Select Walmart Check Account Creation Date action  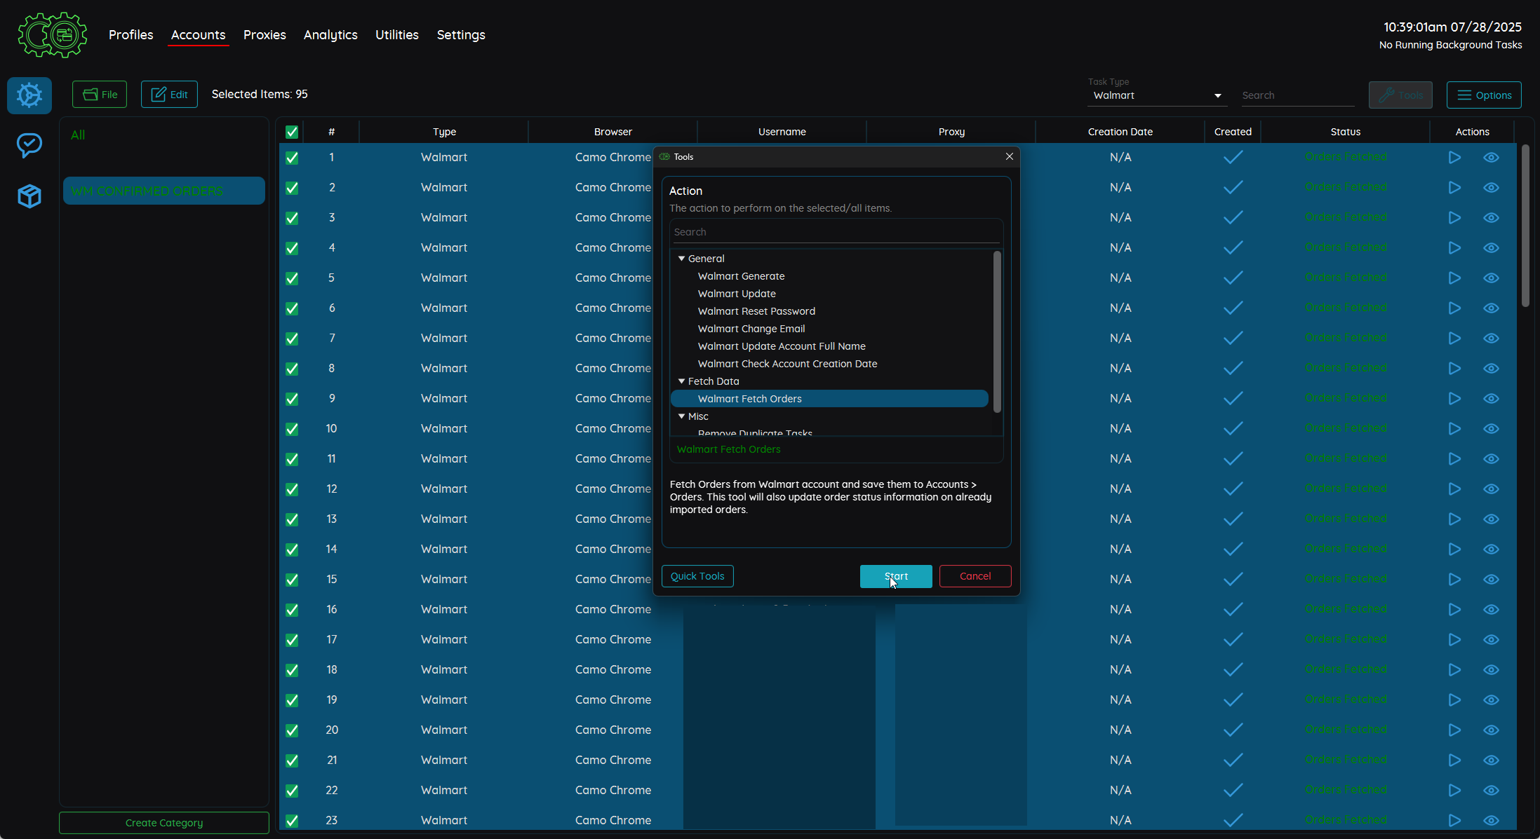pos(787,364)
